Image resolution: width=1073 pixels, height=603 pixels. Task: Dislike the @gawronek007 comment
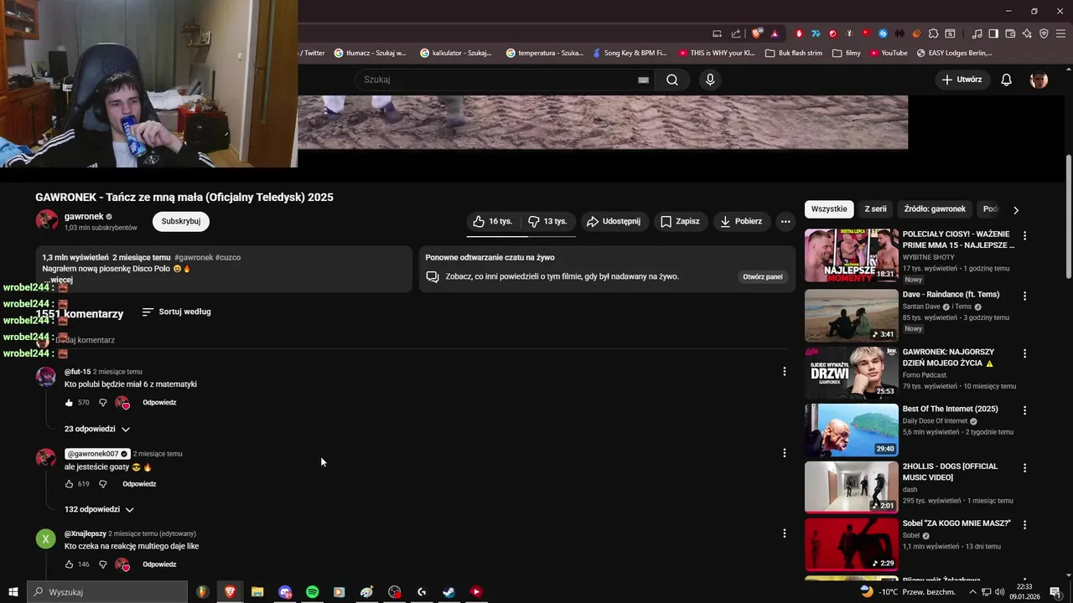click(x=103, y=484)
